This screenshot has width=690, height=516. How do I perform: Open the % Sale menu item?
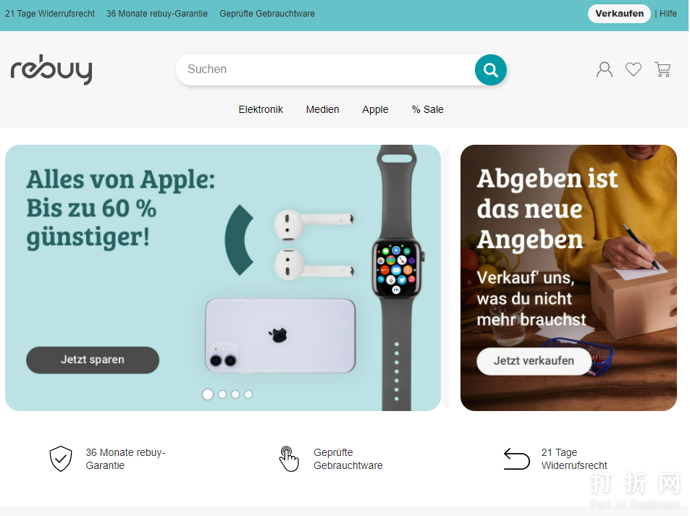(428, 109)
